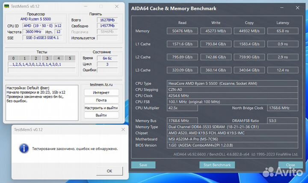Viewport: 308px width, 183px height.
Task: Click the time value 6м 6с
Action: click(x=107, y=58)
